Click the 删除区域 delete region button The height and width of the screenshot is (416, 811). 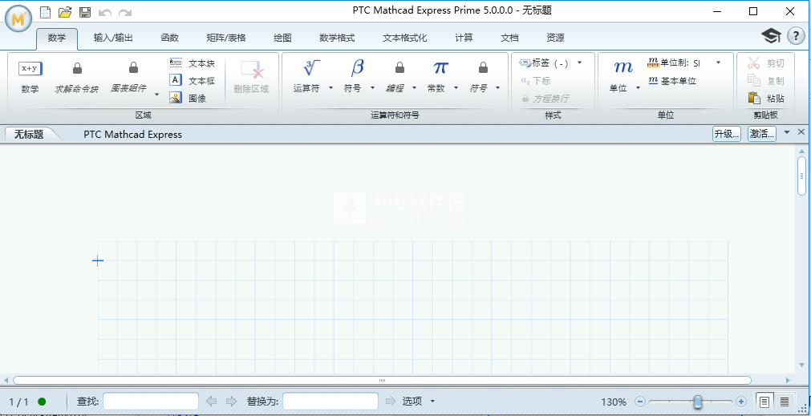coord(251,78)
